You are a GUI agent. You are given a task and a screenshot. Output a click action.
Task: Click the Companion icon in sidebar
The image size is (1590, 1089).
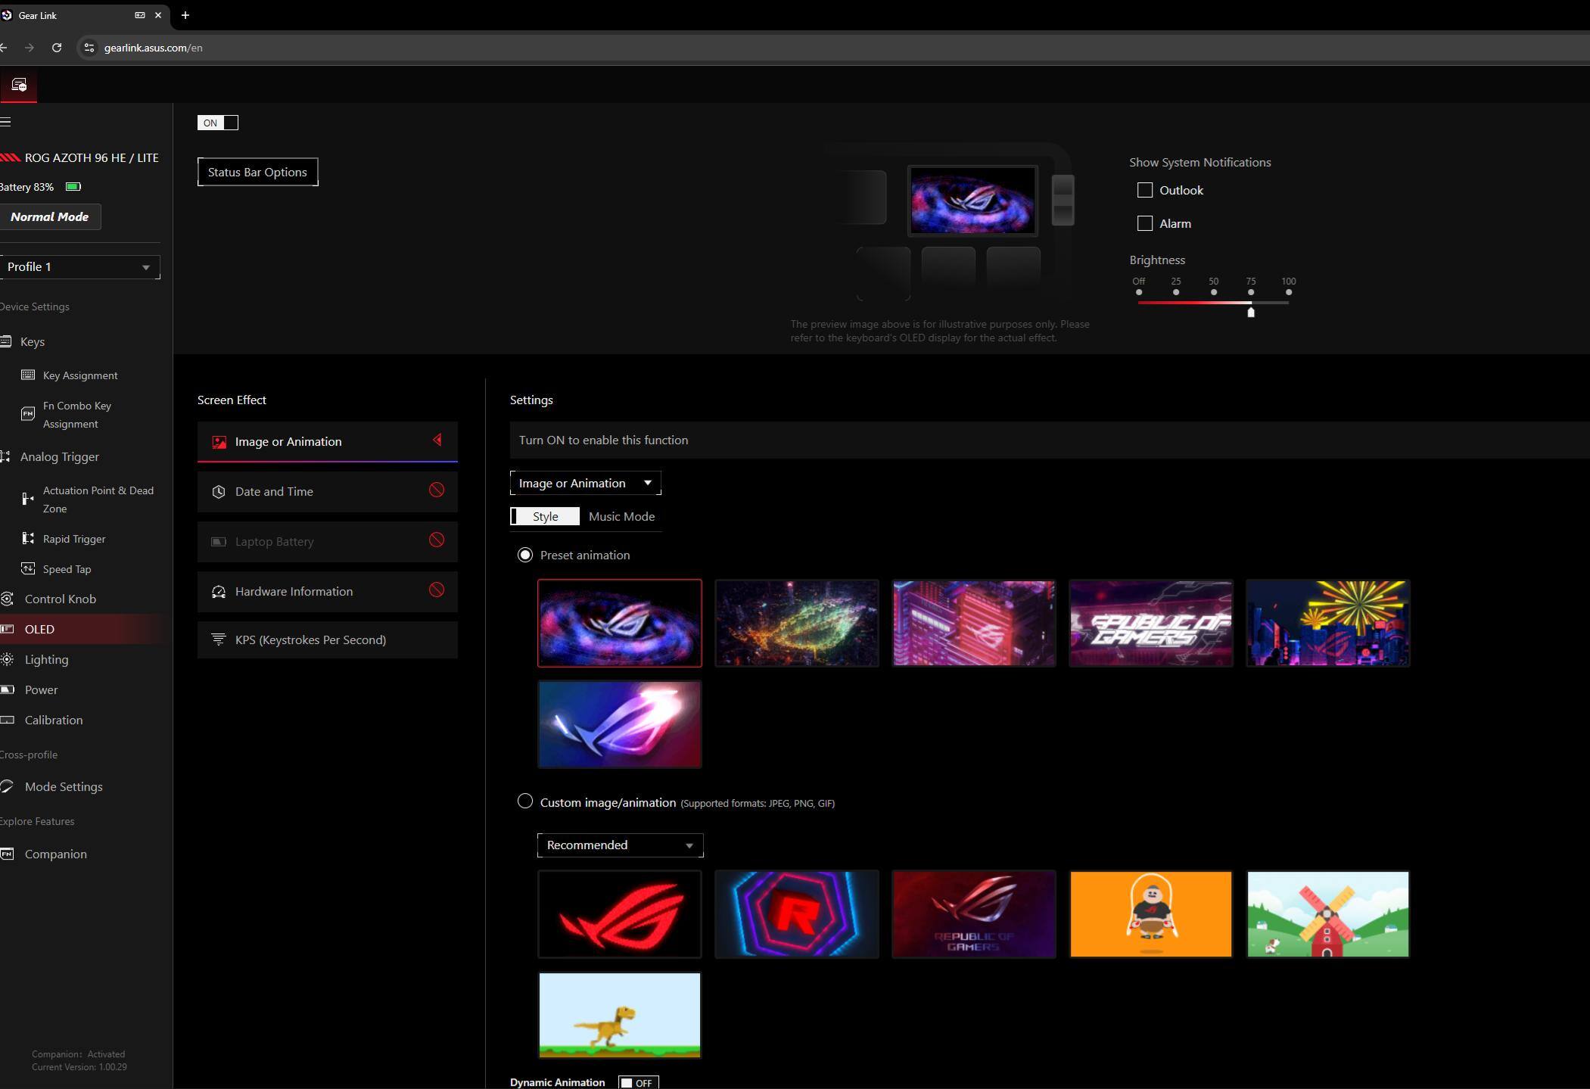click(7, 854)
